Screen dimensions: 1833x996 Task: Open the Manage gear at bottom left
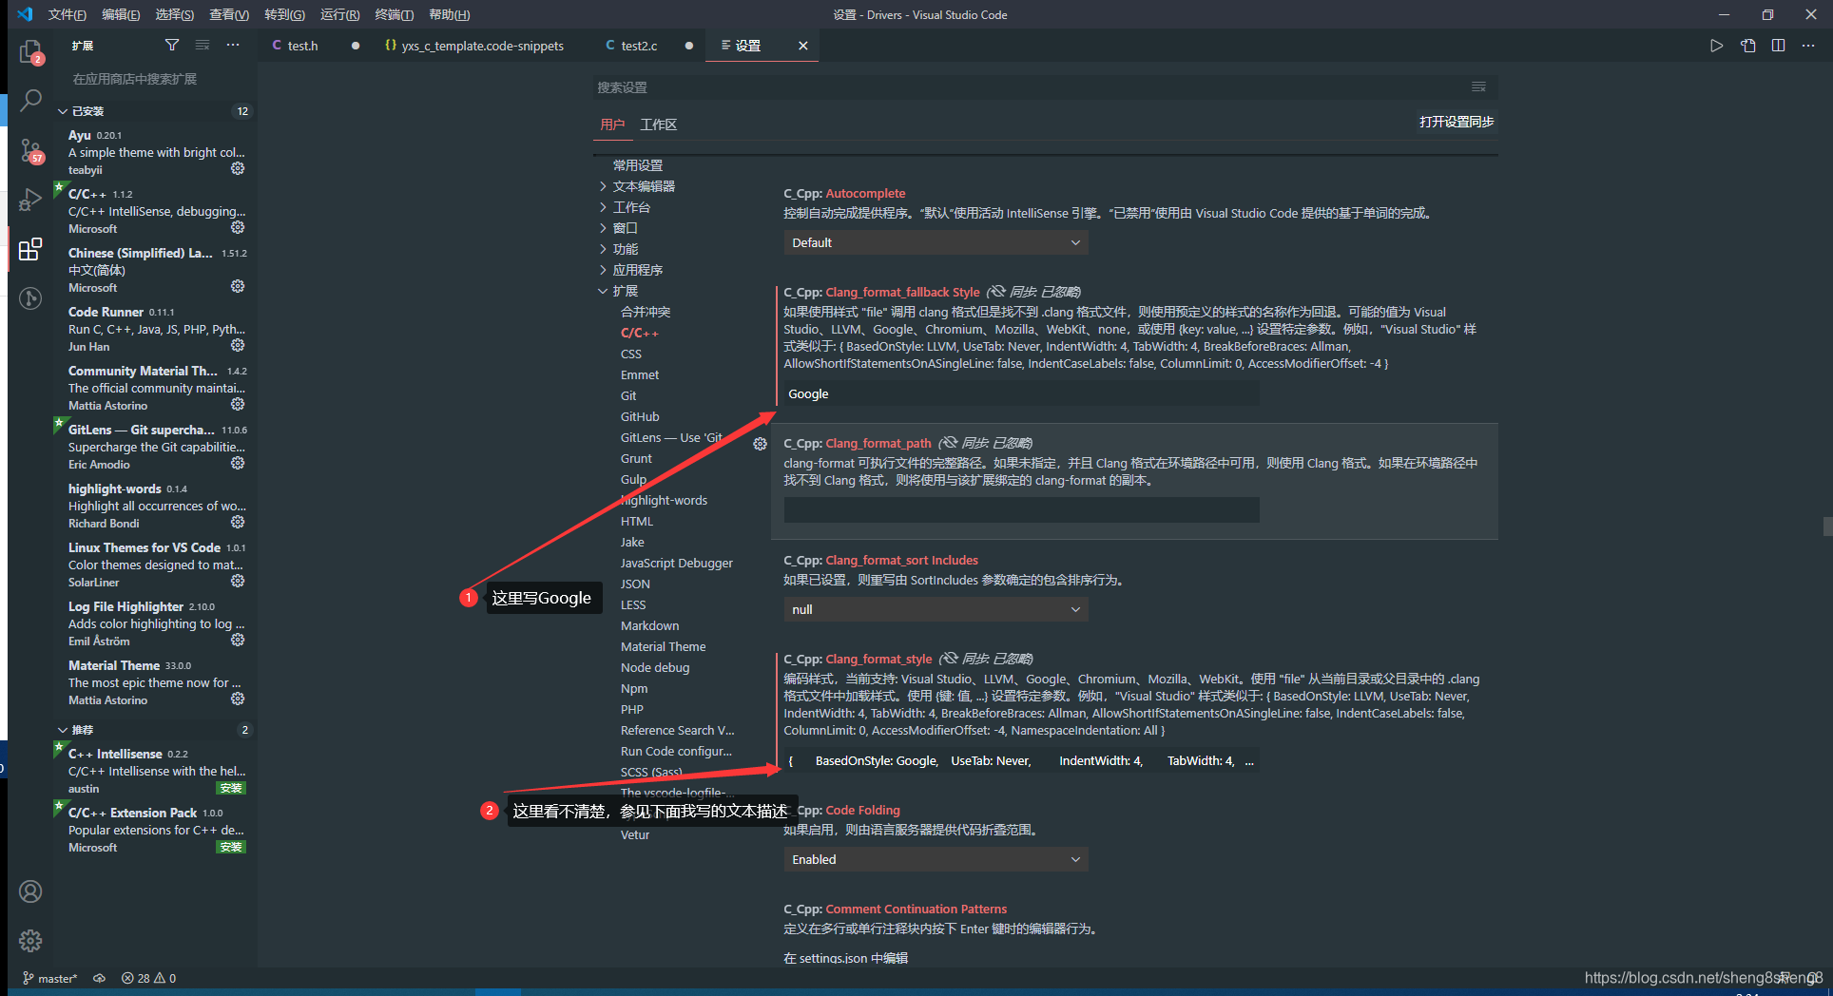30,941
